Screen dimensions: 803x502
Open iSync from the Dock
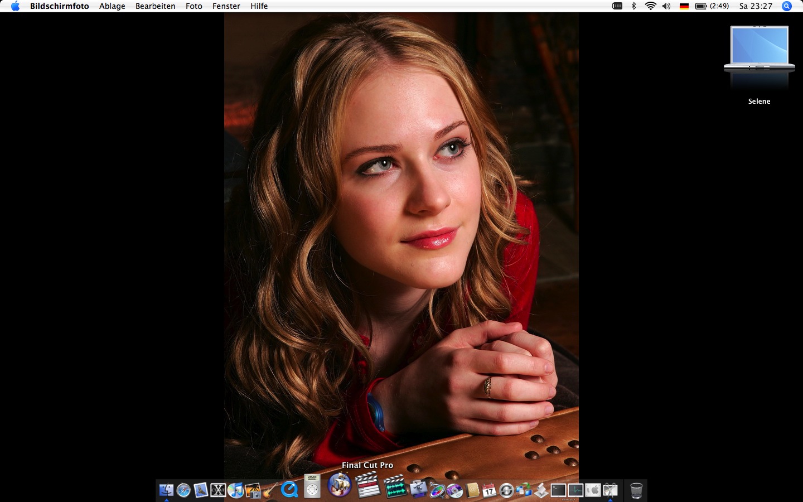pos(506,490)
